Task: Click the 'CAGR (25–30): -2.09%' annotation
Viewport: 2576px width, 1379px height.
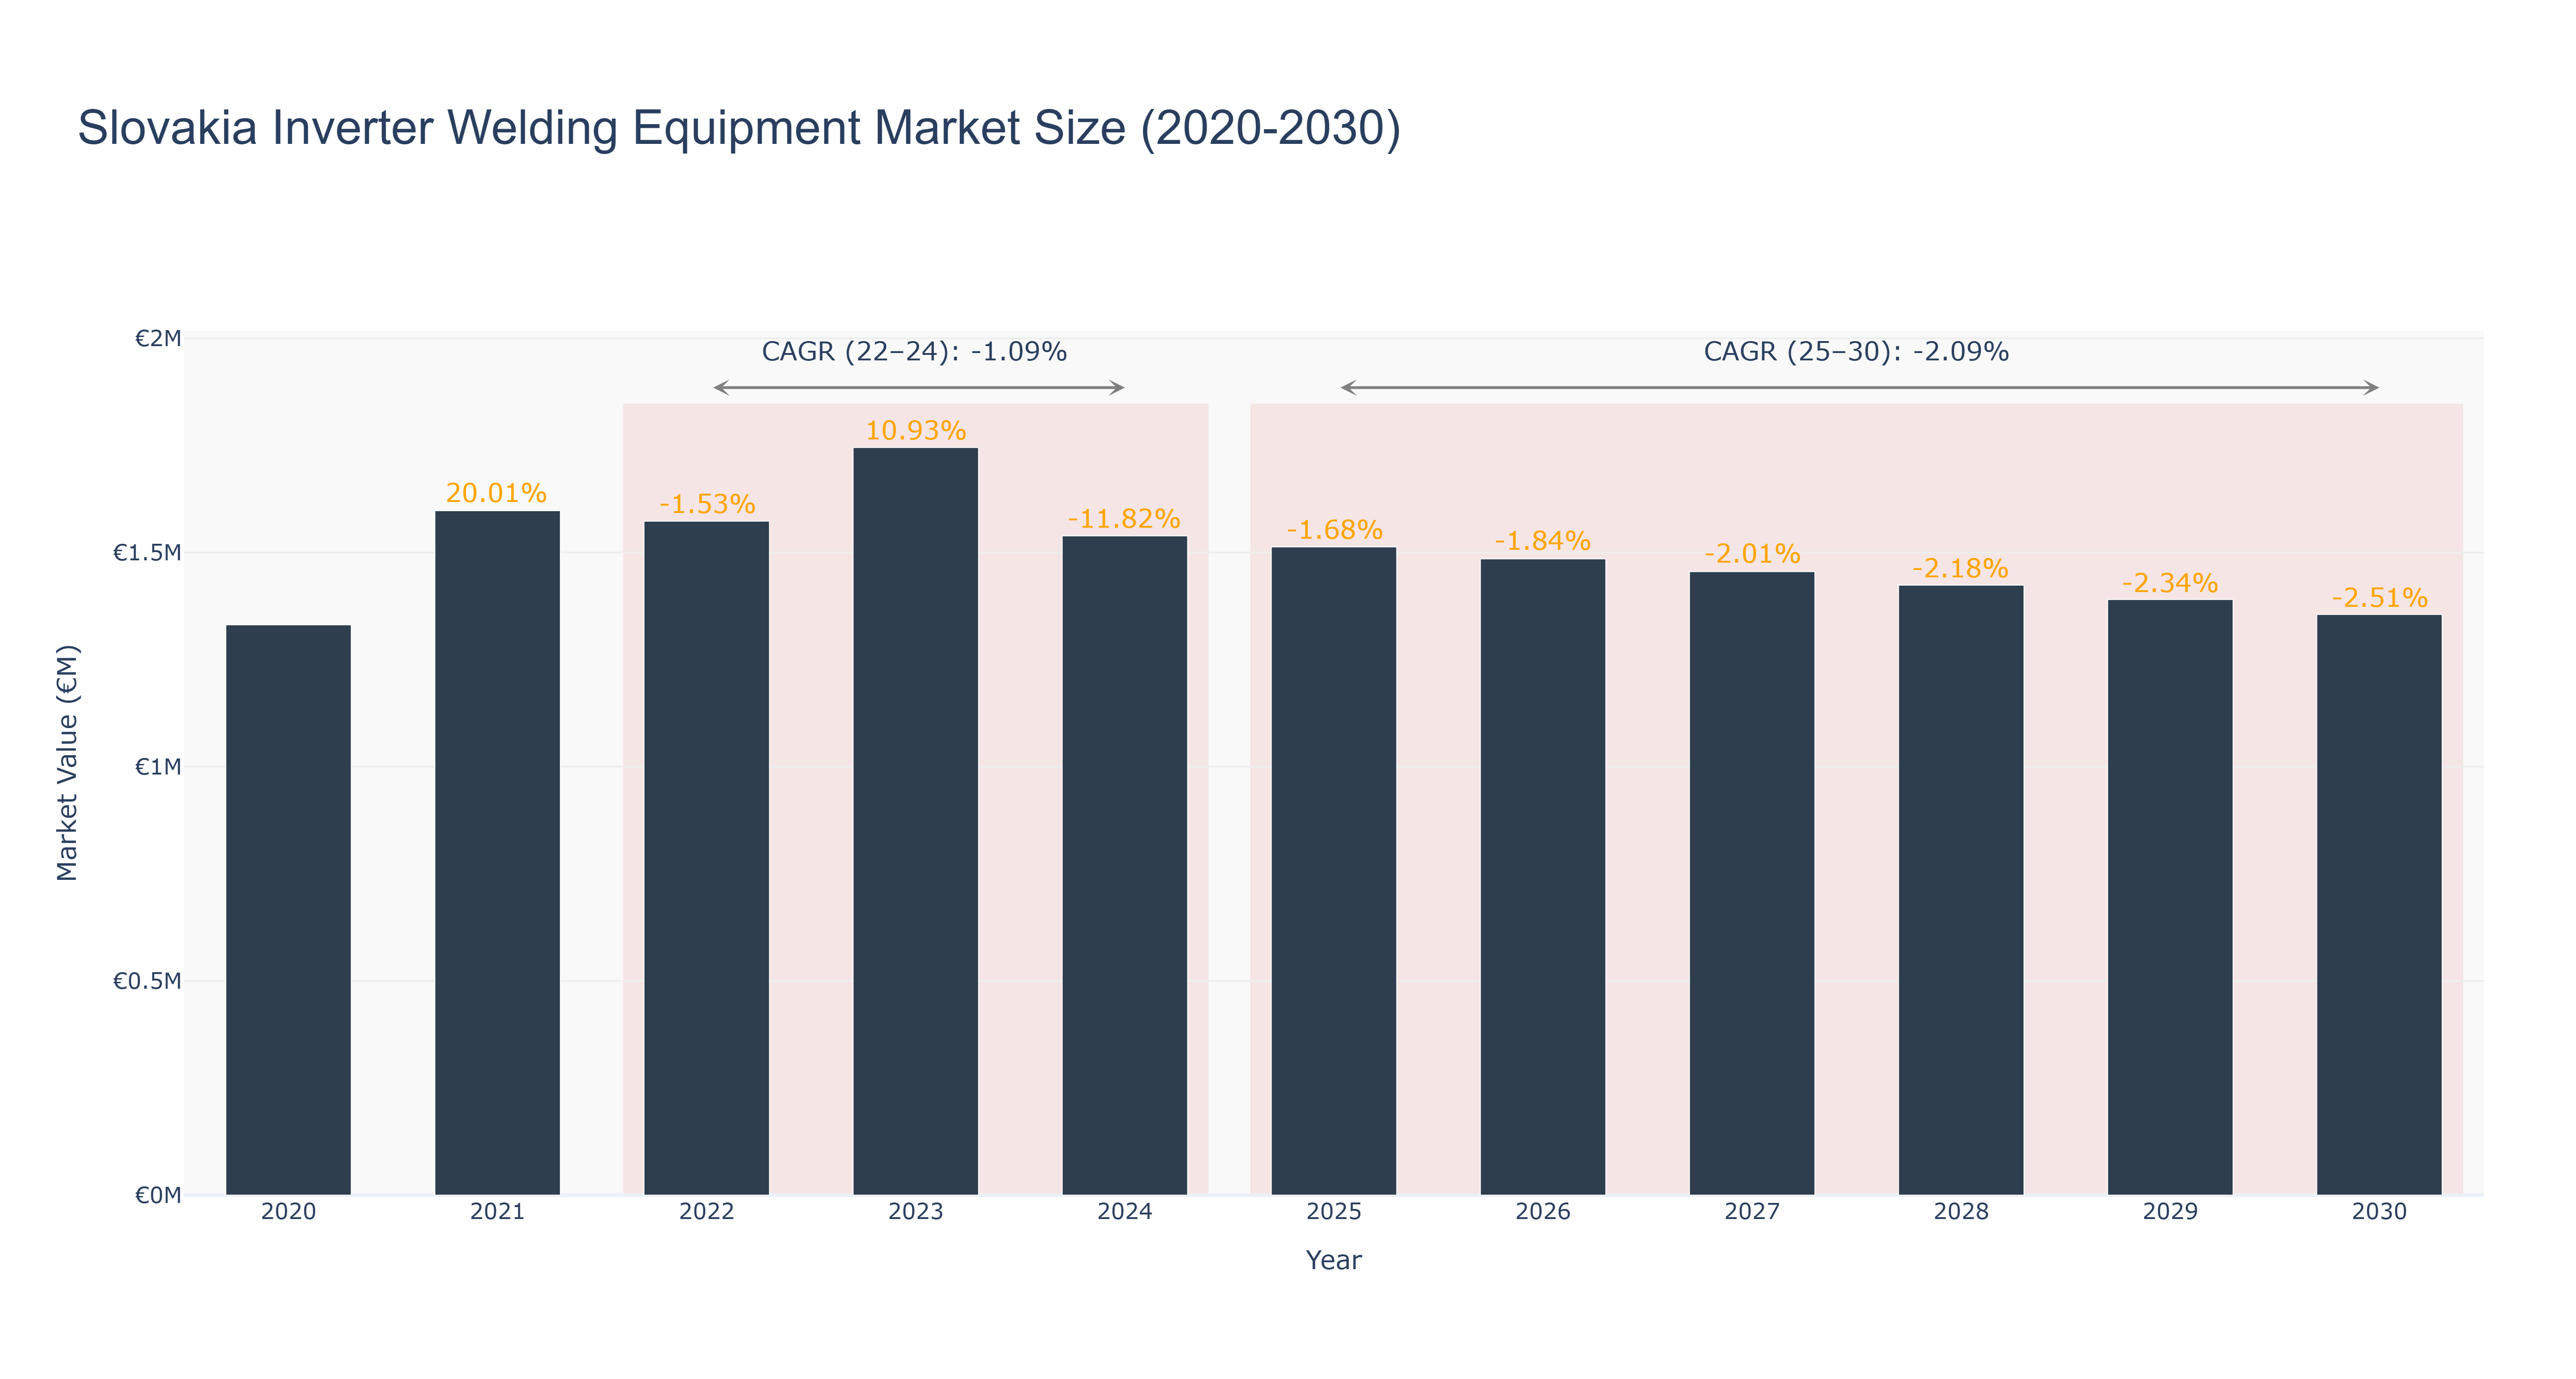Action: pyautogui.click(x=1856, y=352)
